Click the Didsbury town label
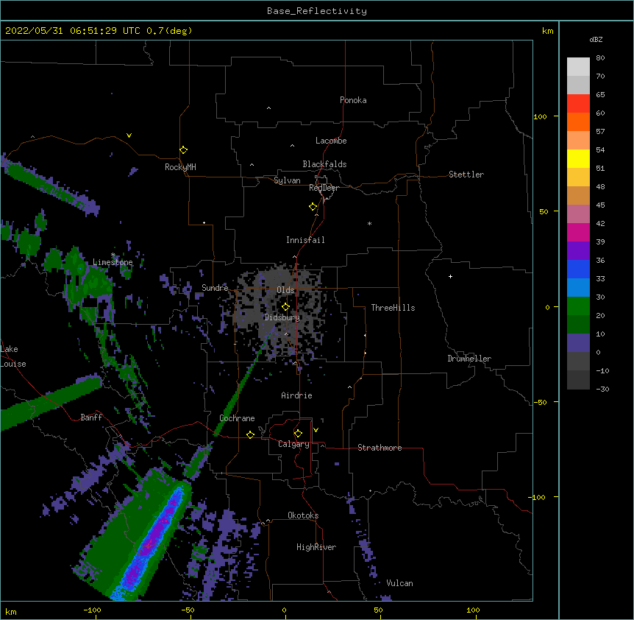 [282, 317]
